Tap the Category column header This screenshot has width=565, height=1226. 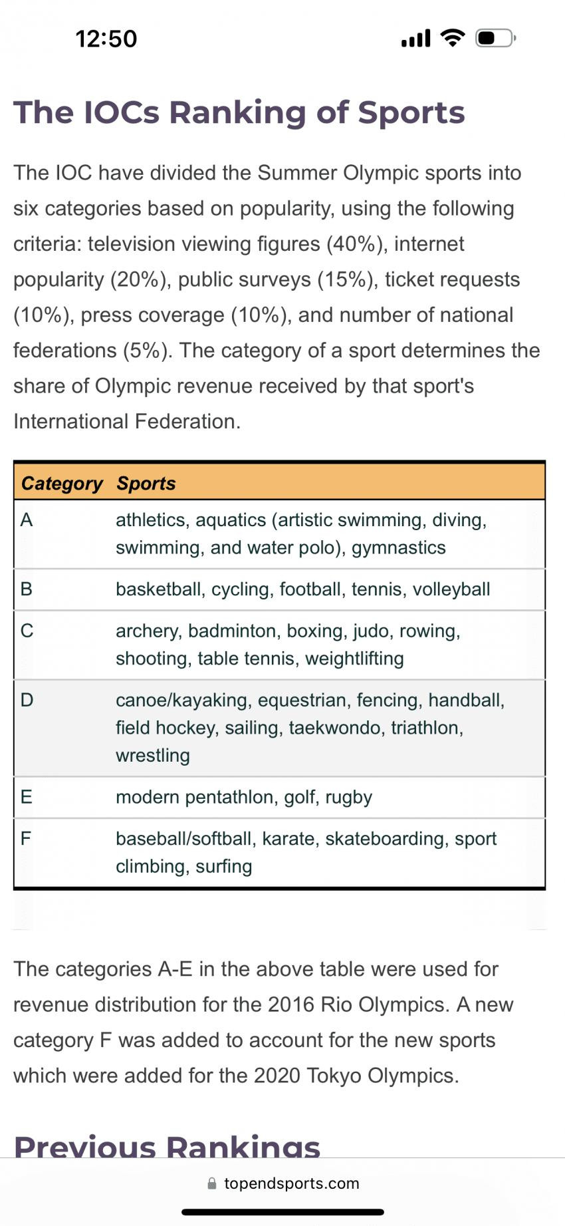pyautogui.click(x=62, y=483)
